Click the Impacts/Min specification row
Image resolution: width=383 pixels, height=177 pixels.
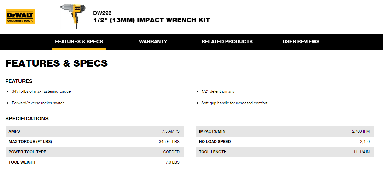click(x=284, y=131)
